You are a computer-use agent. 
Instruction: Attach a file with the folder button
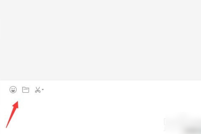point(26,90)
